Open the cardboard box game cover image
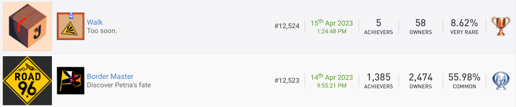The width and height of the screenshot is (516, 107). [27, 26]
